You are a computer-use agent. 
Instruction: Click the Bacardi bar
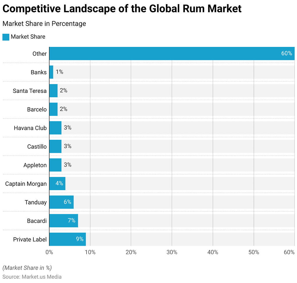[x=63, y=221]
